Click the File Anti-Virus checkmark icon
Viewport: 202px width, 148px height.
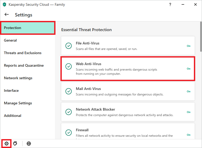pyautogui.click(x=69, y=46)
